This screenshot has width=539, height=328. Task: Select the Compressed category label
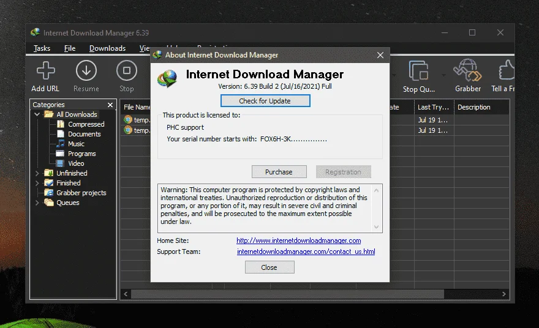coord(86,124)
